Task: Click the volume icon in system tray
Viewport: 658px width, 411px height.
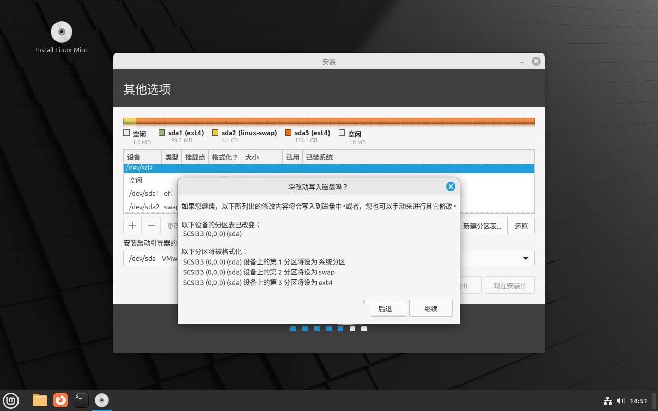Action: (621, 401)
